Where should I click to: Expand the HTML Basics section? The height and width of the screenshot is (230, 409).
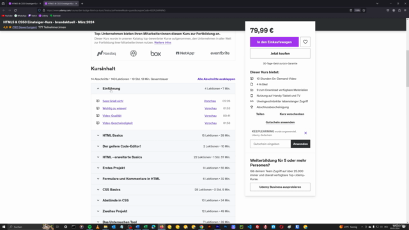click(163, 135)
